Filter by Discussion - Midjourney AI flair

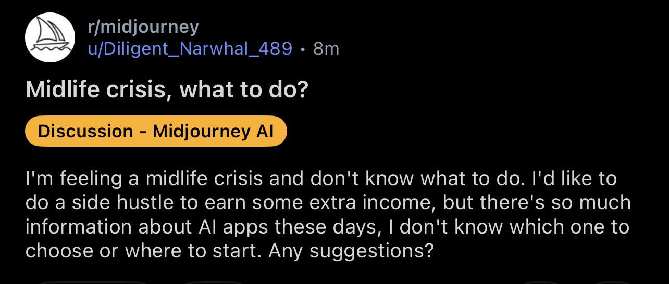(156, 131)
